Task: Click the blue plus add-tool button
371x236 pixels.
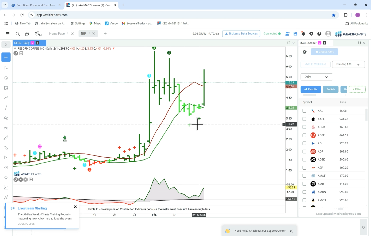Action: [x=6, y=57]
